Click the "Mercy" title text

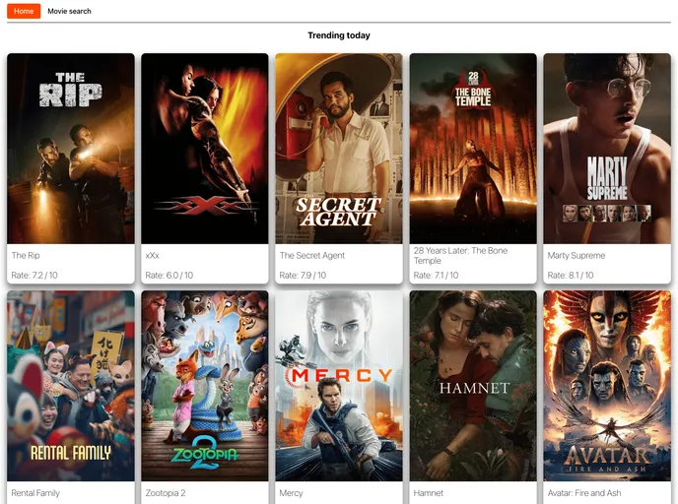[x=291, y=493]
